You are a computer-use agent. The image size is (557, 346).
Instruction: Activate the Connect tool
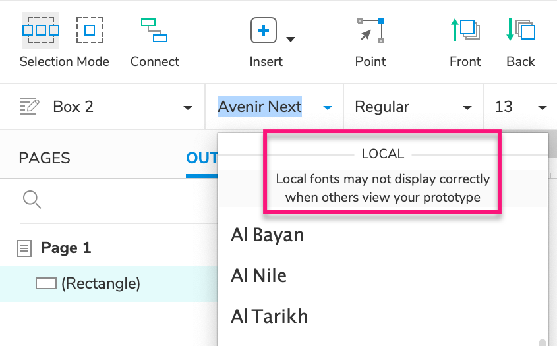pos(154,30)
